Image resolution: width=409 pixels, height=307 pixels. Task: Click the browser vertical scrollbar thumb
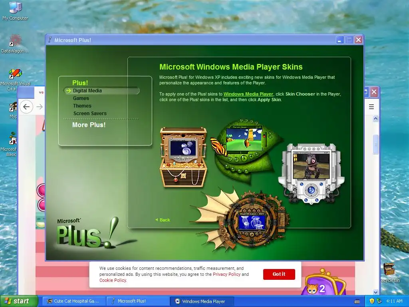point(375,144)
